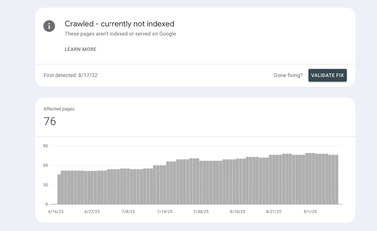The image size is (377, 231).
Task: Click the 'First detected: 8/17/22' text
Action: pos(71,75)
